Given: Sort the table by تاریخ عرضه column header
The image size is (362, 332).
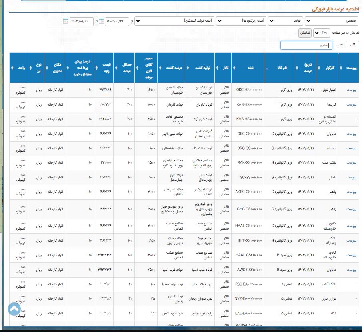Looking at the screenshot, I should click(305, 68).
